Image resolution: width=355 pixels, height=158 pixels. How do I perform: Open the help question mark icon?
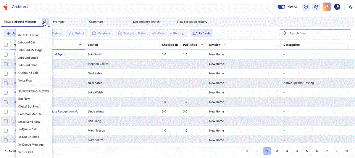tap(306, 7)
